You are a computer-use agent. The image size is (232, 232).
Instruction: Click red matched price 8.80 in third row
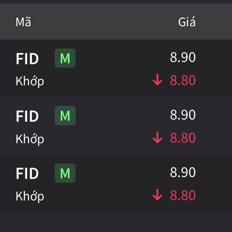[x=183, y=195]
